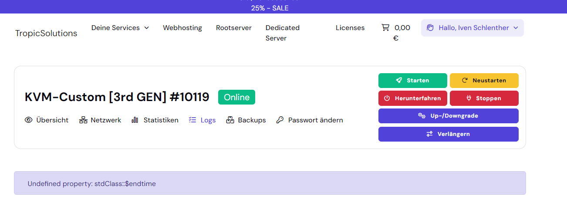Click the bar chart Statistiken icon
The width and height of the screenshot is (567, 220).
tap(135, 120)
